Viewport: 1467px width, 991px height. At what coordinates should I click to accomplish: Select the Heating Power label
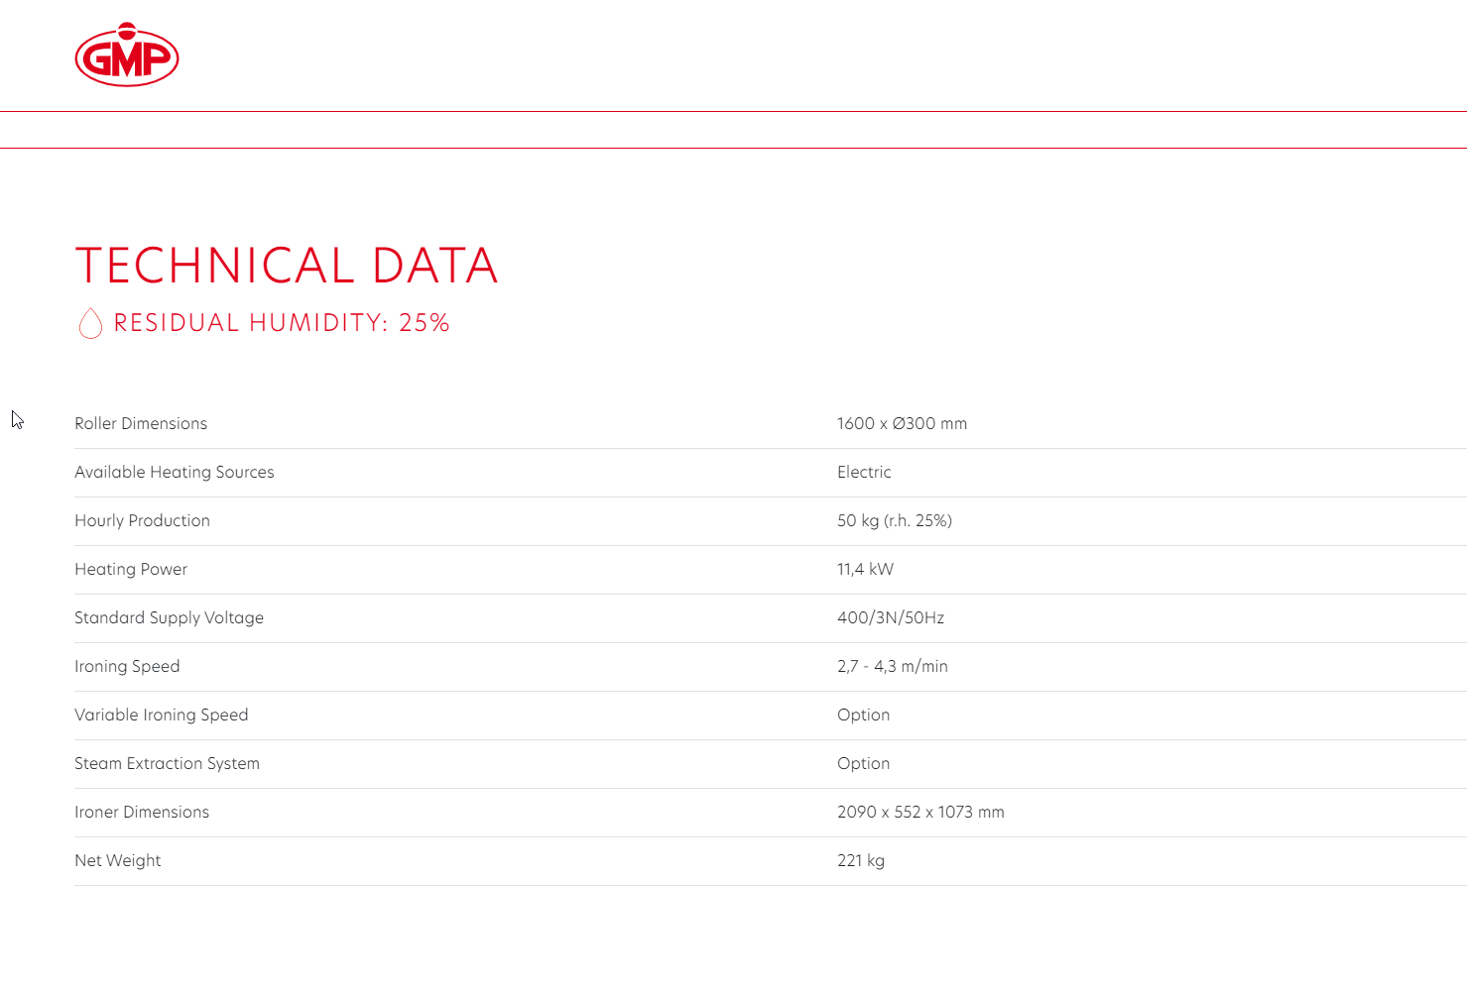click(x=131, y=569)
